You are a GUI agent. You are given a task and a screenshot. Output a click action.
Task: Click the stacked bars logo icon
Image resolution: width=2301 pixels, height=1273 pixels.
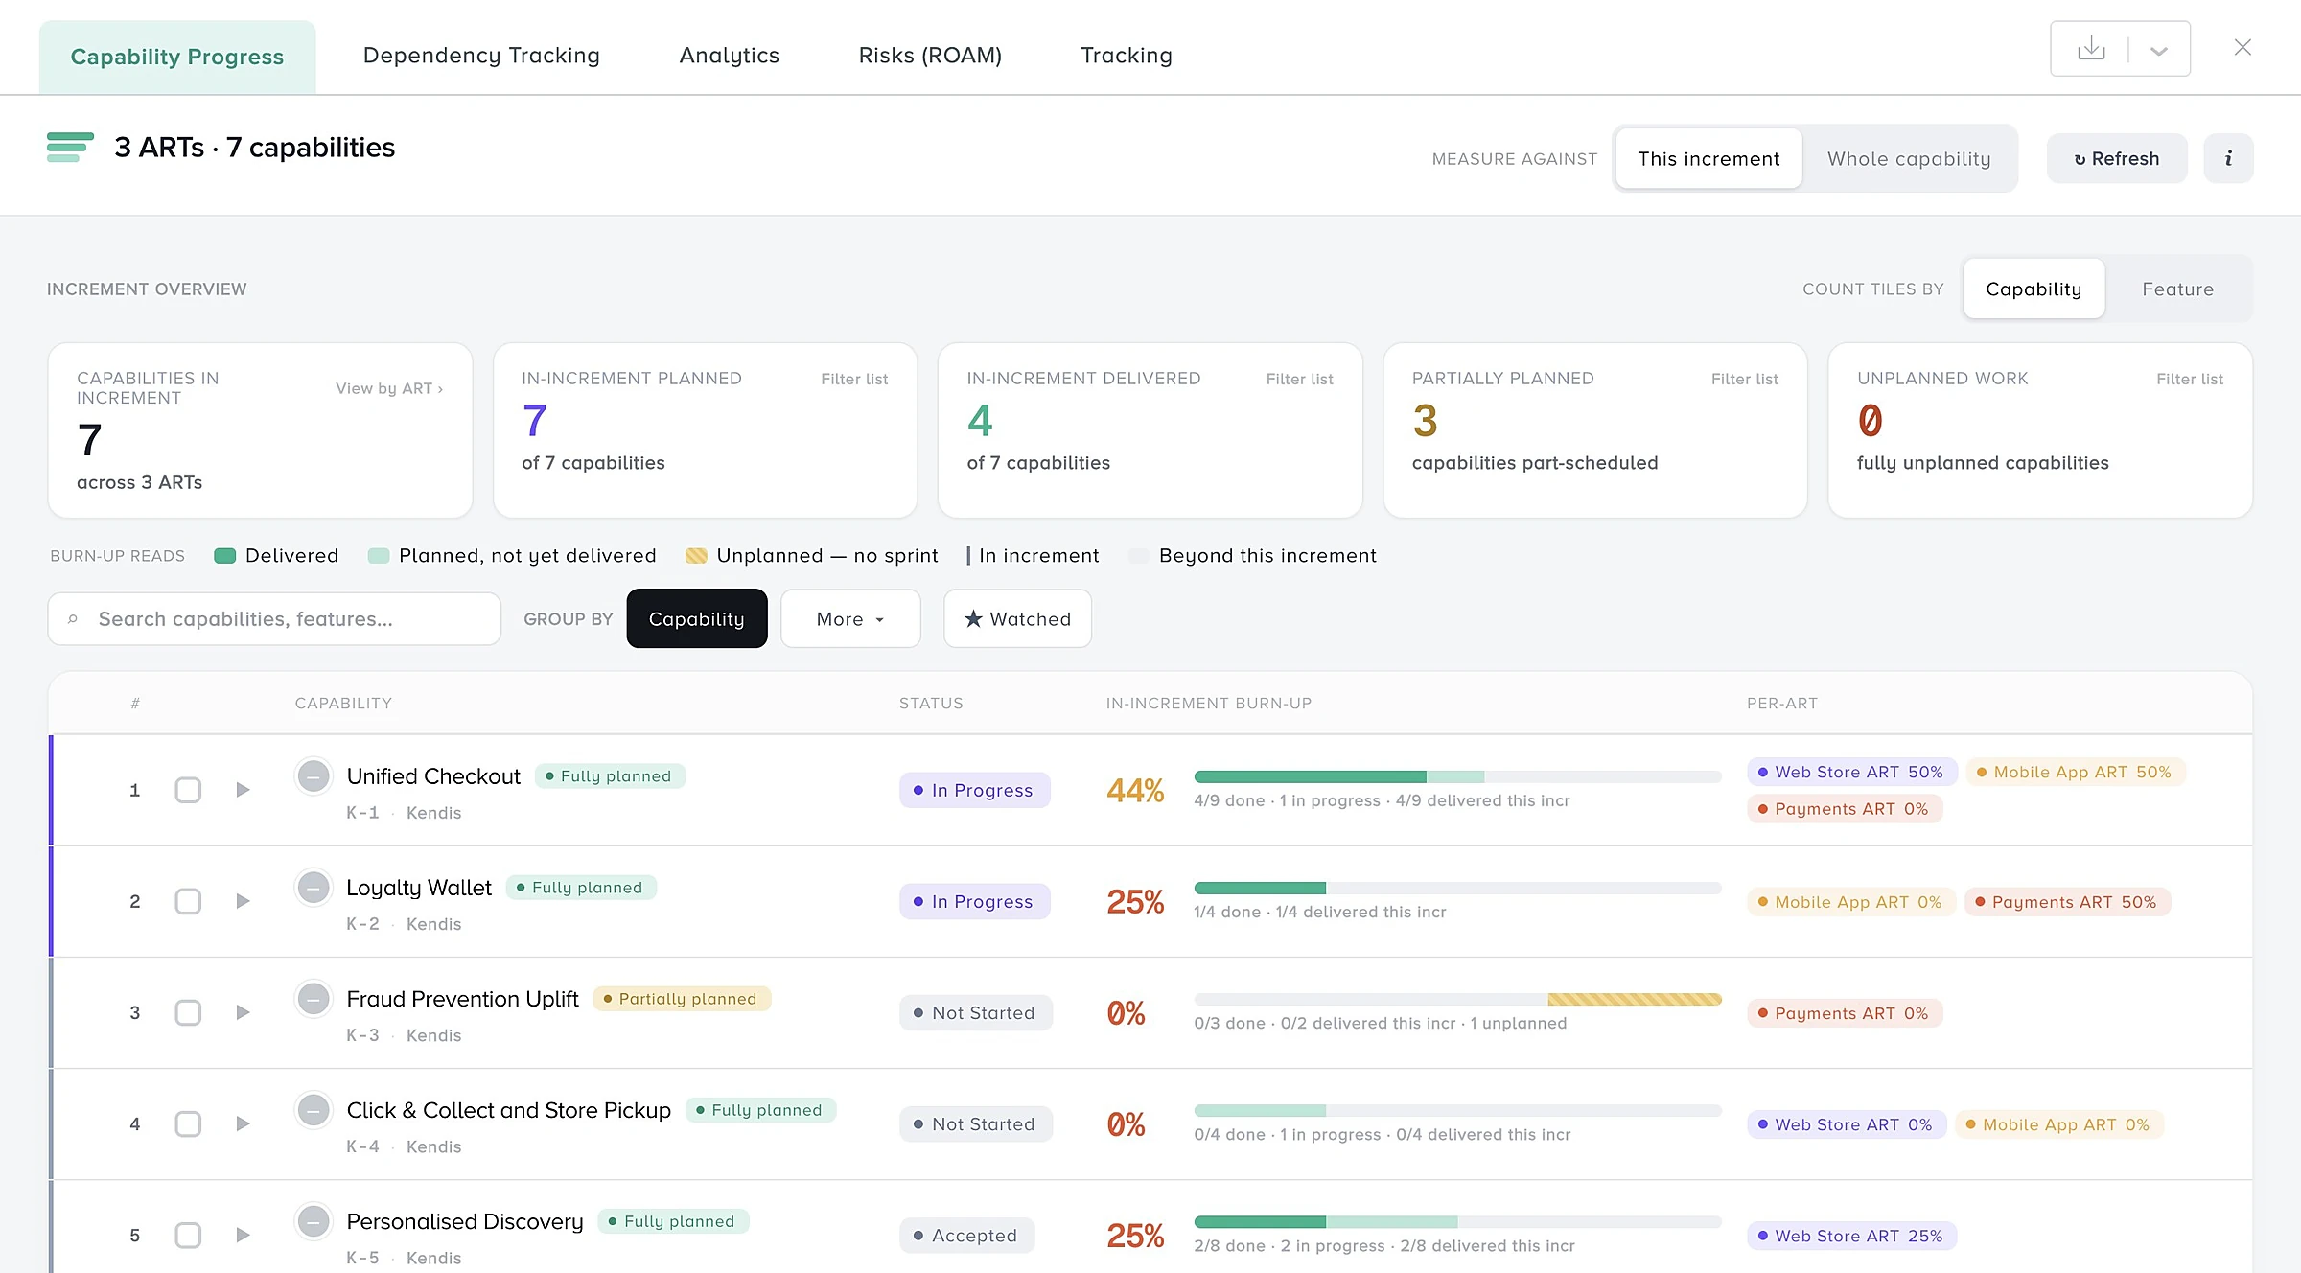(x=70, y=147)
